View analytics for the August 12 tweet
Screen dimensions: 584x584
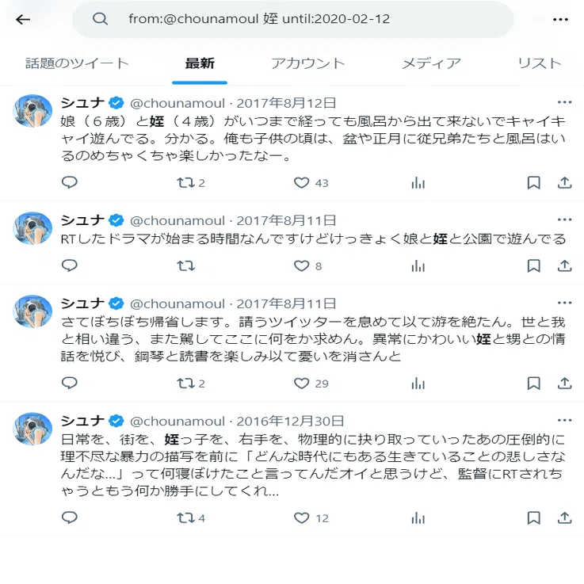click(418, 183)
